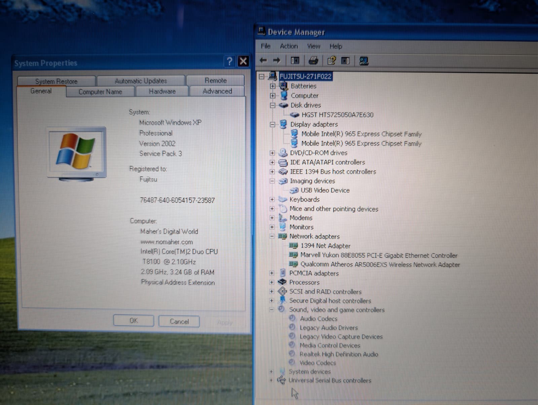Click the Scan for hardware changes icon
The height and width of the screenshot is (405, 538).
pos(363,61)
